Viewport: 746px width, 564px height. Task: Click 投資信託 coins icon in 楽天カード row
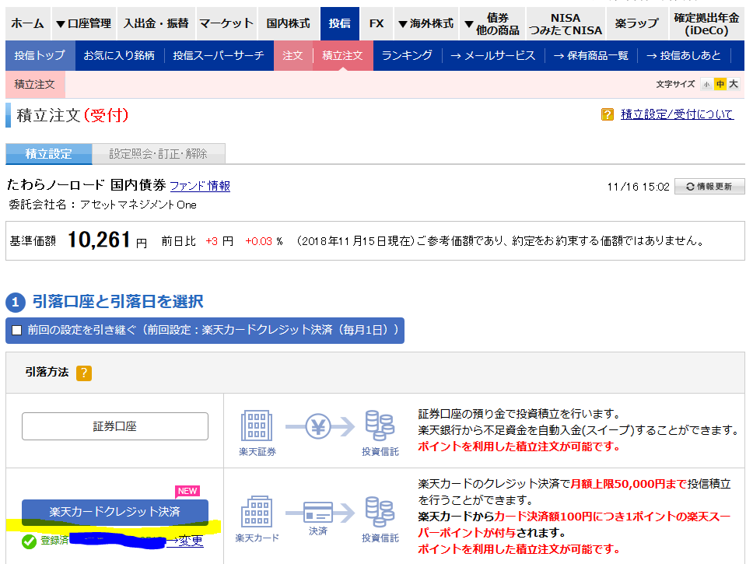[380, 511]
